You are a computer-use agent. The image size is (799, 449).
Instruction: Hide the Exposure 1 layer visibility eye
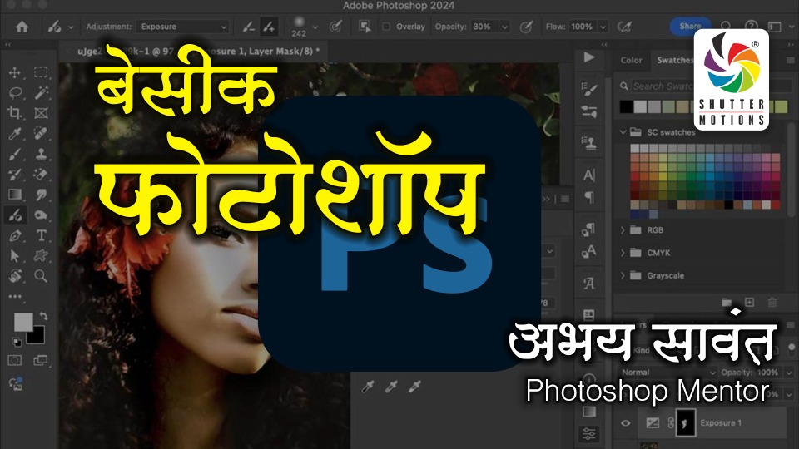click(627, 423)
